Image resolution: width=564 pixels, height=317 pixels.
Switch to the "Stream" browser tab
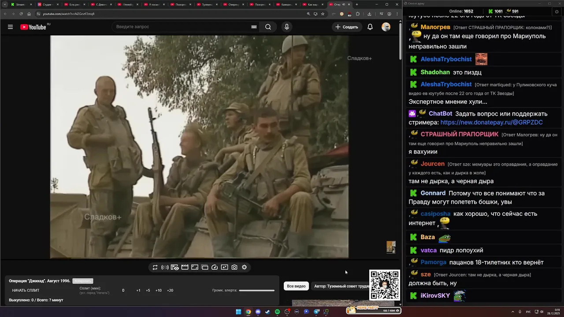tap(22, 4)
